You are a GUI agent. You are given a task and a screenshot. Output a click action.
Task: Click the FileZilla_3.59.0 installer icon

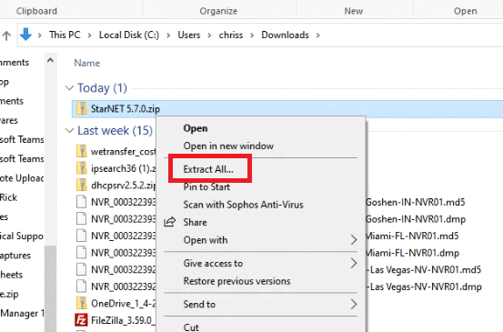point(81,320)
